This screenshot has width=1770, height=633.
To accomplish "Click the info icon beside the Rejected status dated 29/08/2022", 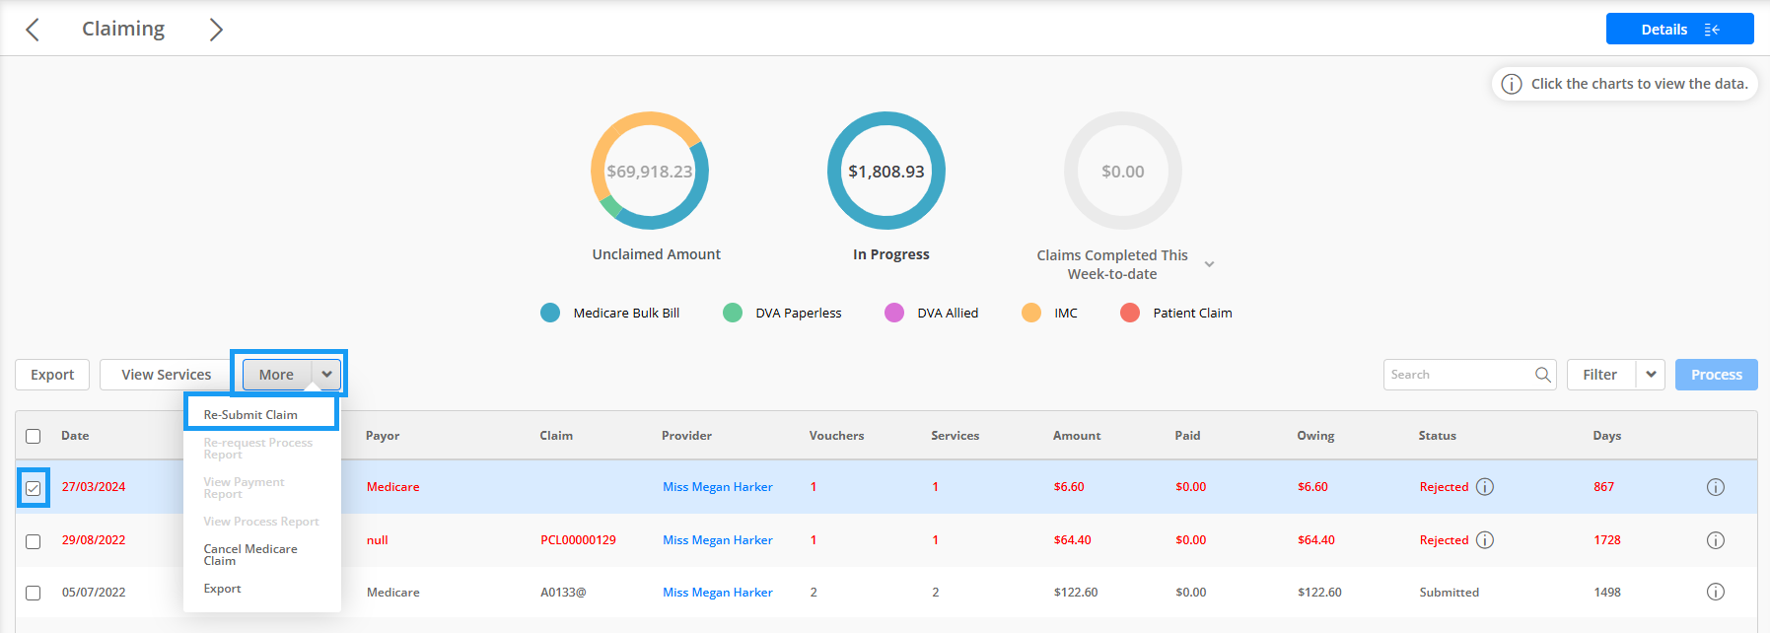I will click(1485, 540).
